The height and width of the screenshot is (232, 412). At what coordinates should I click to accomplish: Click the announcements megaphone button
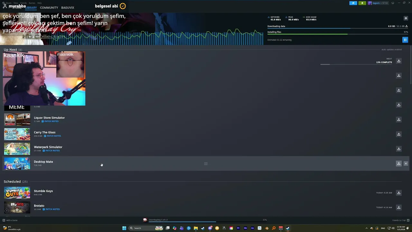(x=353, y=3)
